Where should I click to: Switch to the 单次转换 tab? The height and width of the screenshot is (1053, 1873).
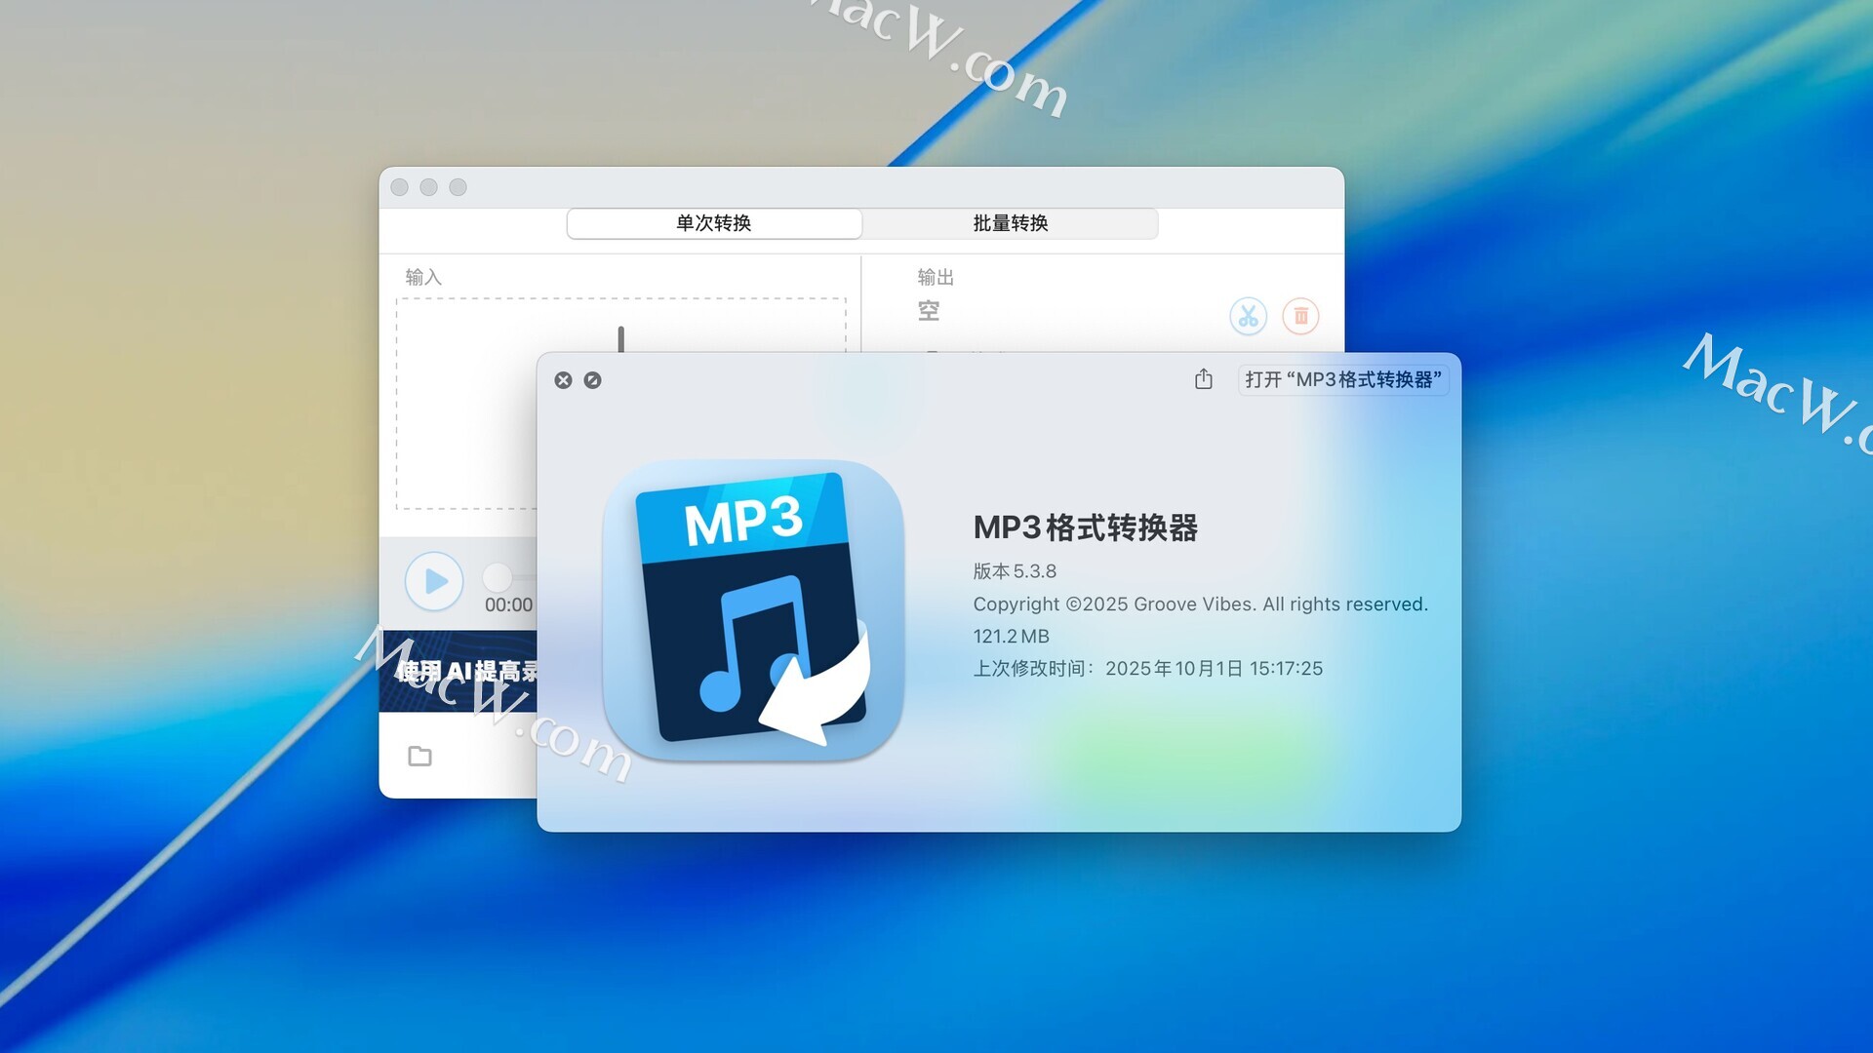click(714, 223)
